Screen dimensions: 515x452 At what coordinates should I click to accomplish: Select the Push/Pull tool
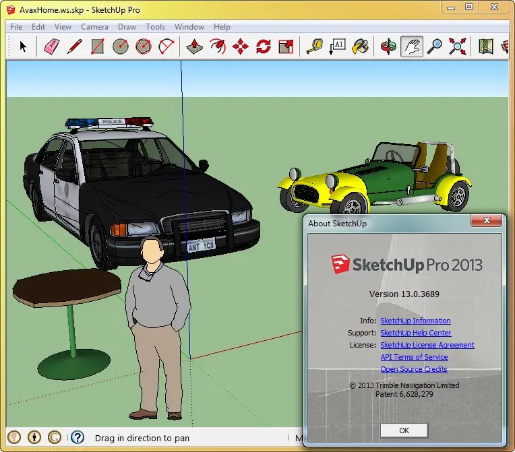click(x=194, y=46)
